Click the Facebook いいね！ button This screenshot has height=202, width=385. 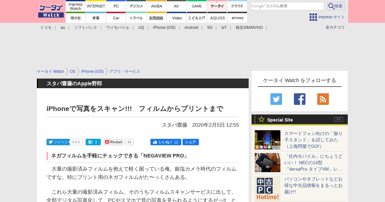[x=166, y=142]
